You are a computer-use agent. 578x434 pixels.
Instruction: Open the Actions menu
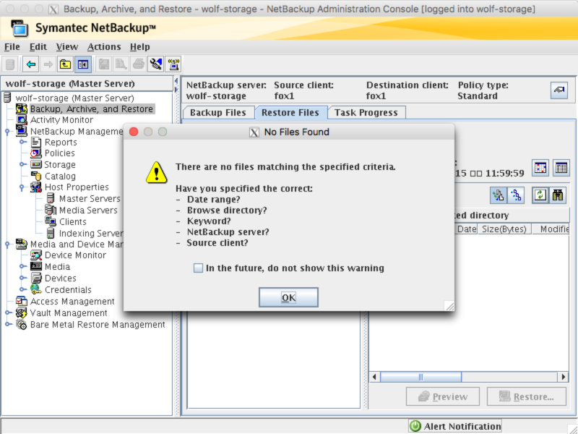[103, 46]
